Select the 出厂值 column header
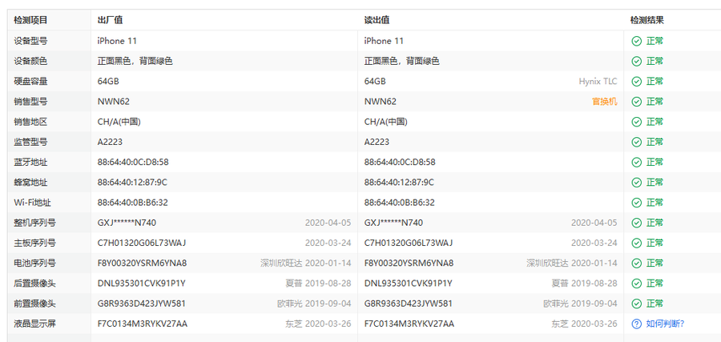This screenshot has width=721, height=342. tap(110, 20)
